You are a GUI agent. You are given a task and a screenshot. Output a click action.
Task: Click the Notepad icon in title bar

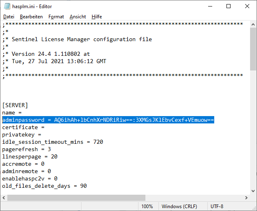(7, 7)
